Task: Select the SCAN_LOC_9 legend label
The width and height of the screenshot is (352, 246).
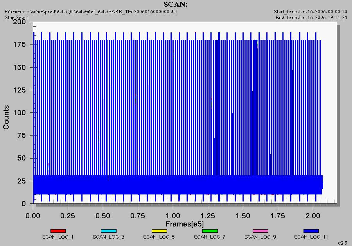Action: point(260,237)
